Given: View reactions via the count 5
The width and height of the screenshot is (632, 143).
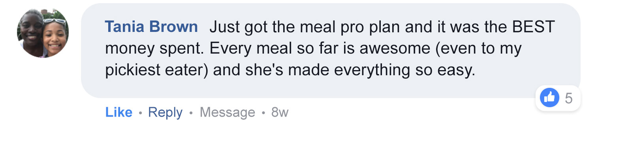Looking at the screenshot, I should coord(568,98).
